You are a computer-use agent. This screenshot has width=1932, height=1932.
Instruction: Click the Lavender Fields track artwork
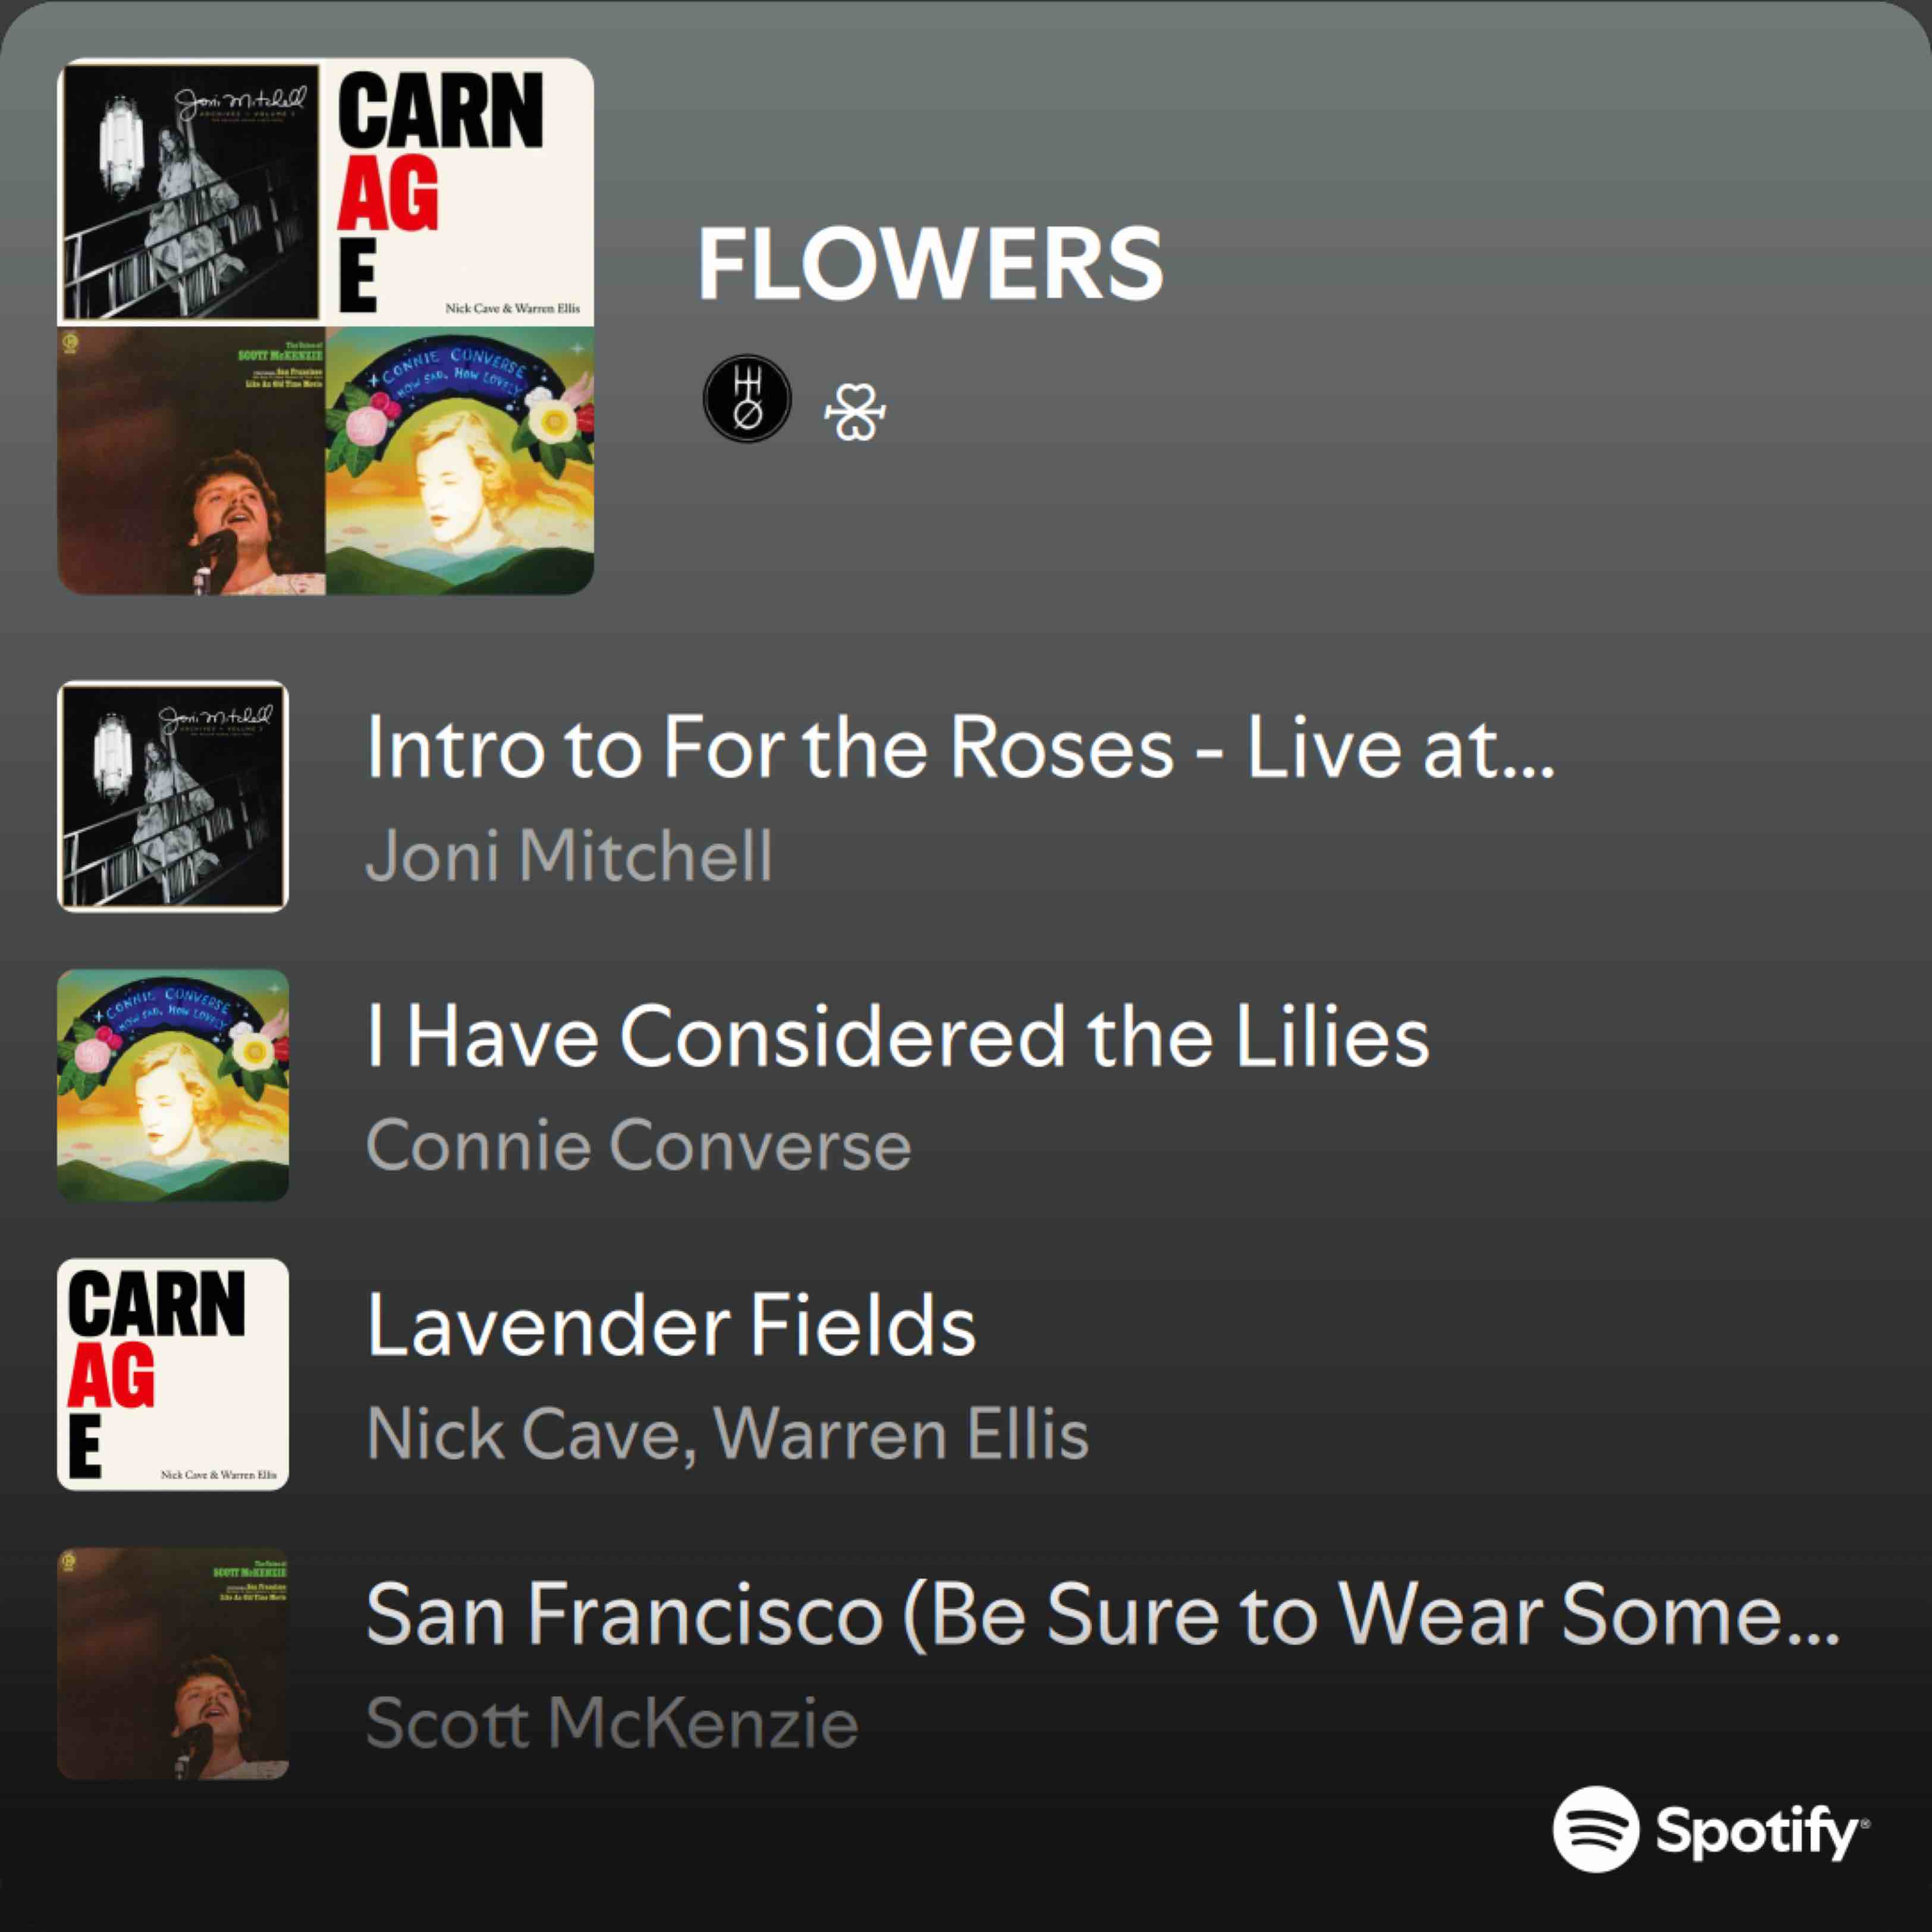click(x=173, y=1374)
